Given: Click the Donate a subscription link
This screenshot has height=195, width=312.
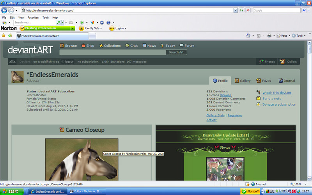Looking at the screenshot, I should pos(279,105).
